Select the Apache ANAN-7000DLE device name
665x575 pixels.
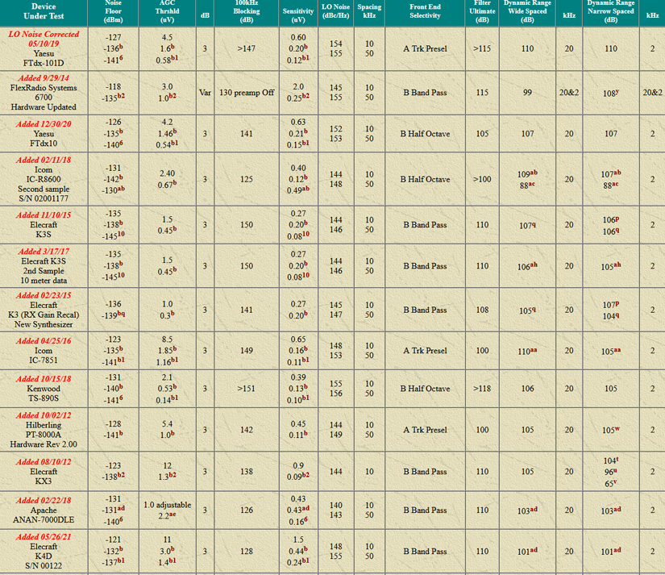click(x=44, y=515)
